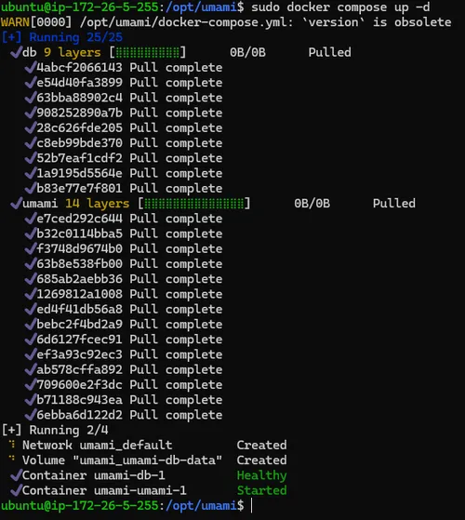
Task: Click checkmark beside Container umami-umami-1
Action: click(16, 490)
